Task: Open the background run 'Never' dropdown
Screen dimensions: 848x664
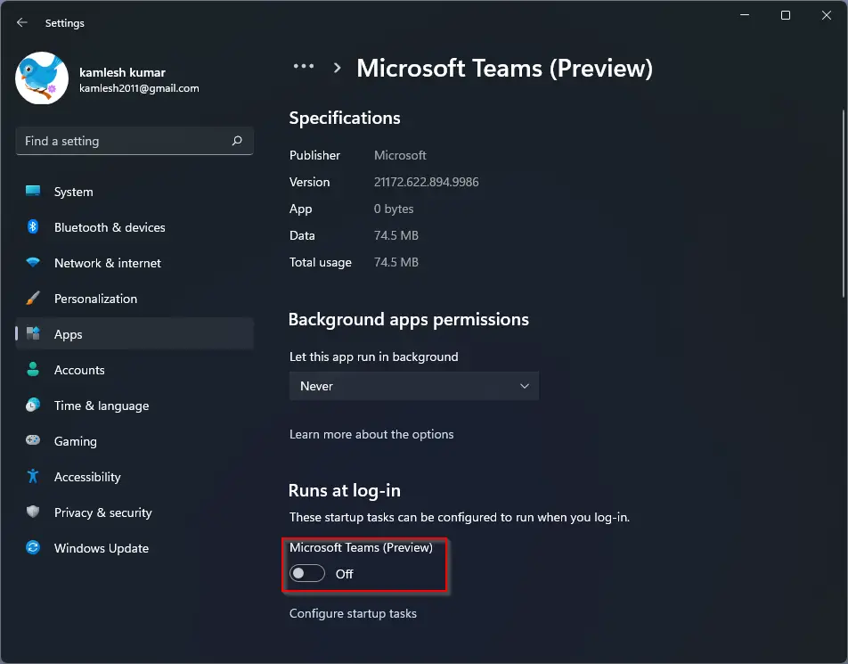Action: click(413, 386)
